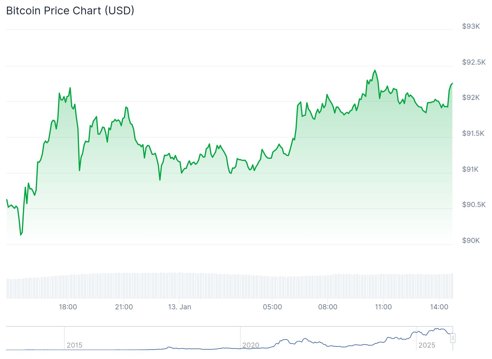Click the 2020 label in navigator
492x359 pixels.
point(250,345)
